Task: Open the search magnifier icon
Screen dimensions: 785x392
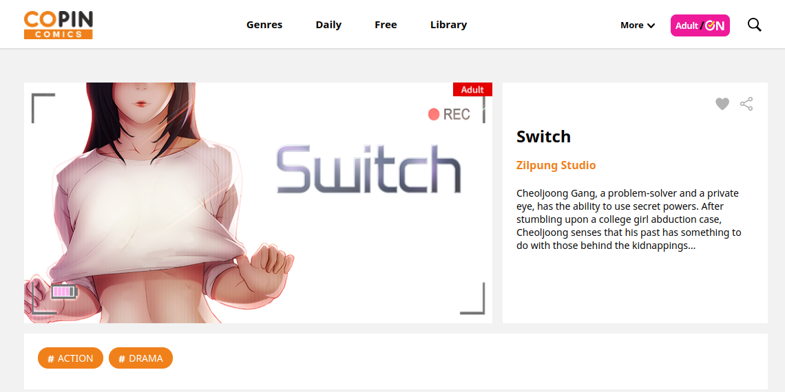Action: pyautogui.click(x=755, y=25)
